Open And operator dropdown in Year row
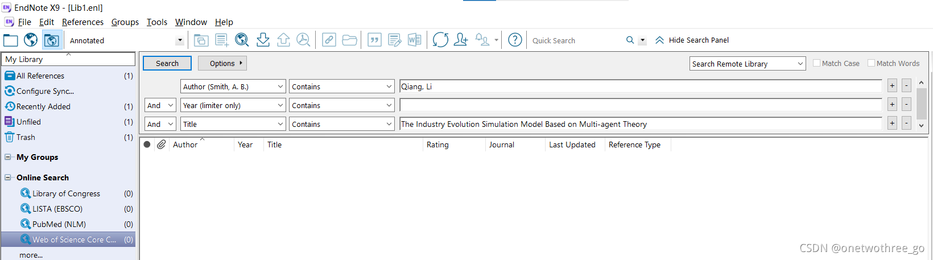The image size is (933, 260). click(160, 105)
